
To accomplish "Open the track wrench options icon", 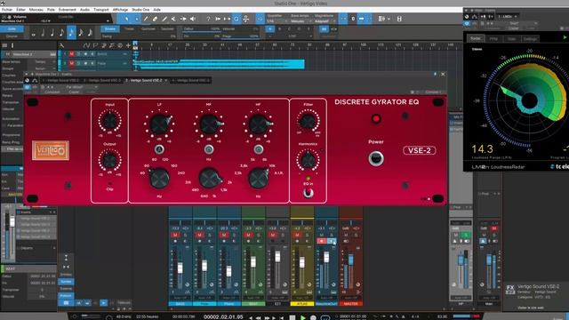I will pos(61,45).
